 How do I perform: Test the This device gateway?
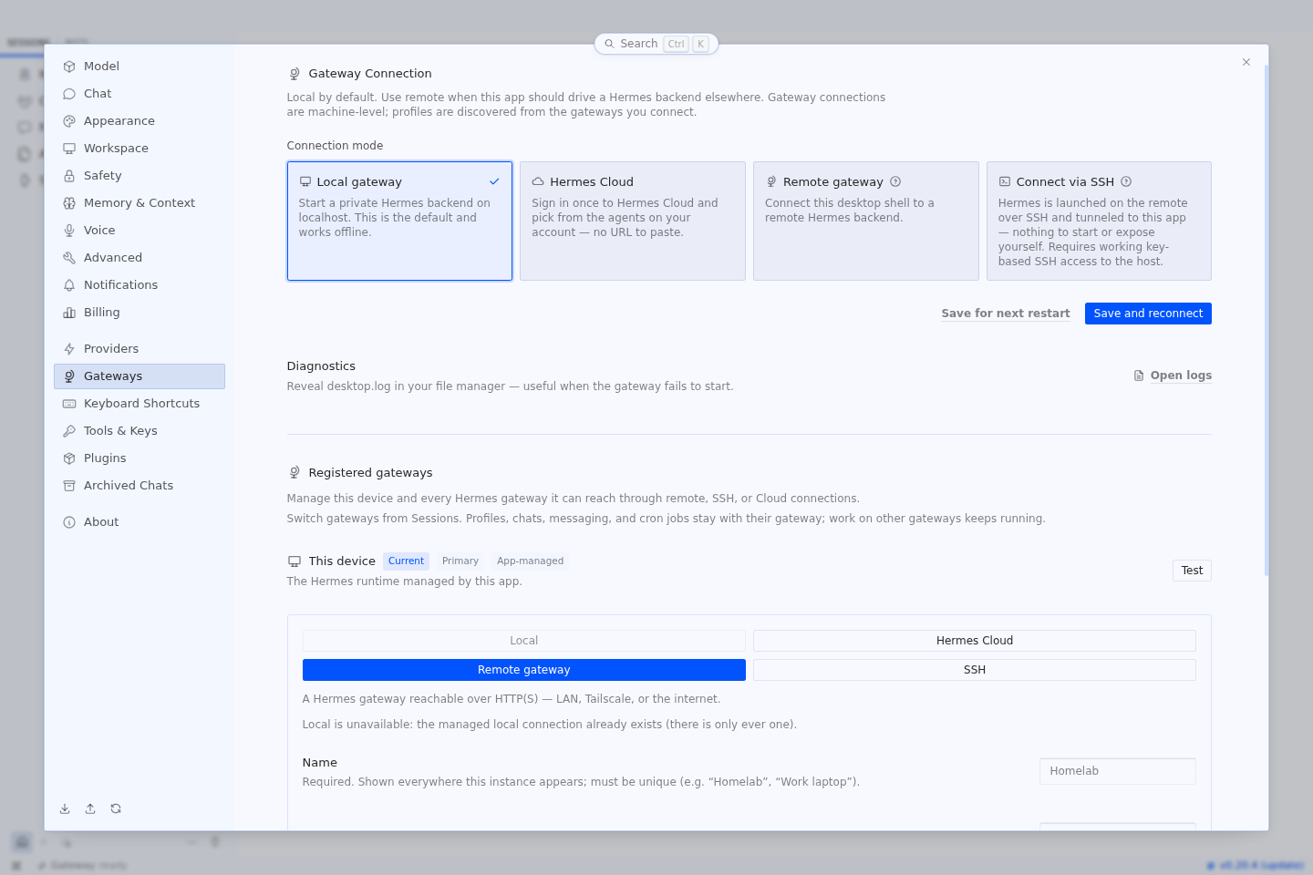1192,571
